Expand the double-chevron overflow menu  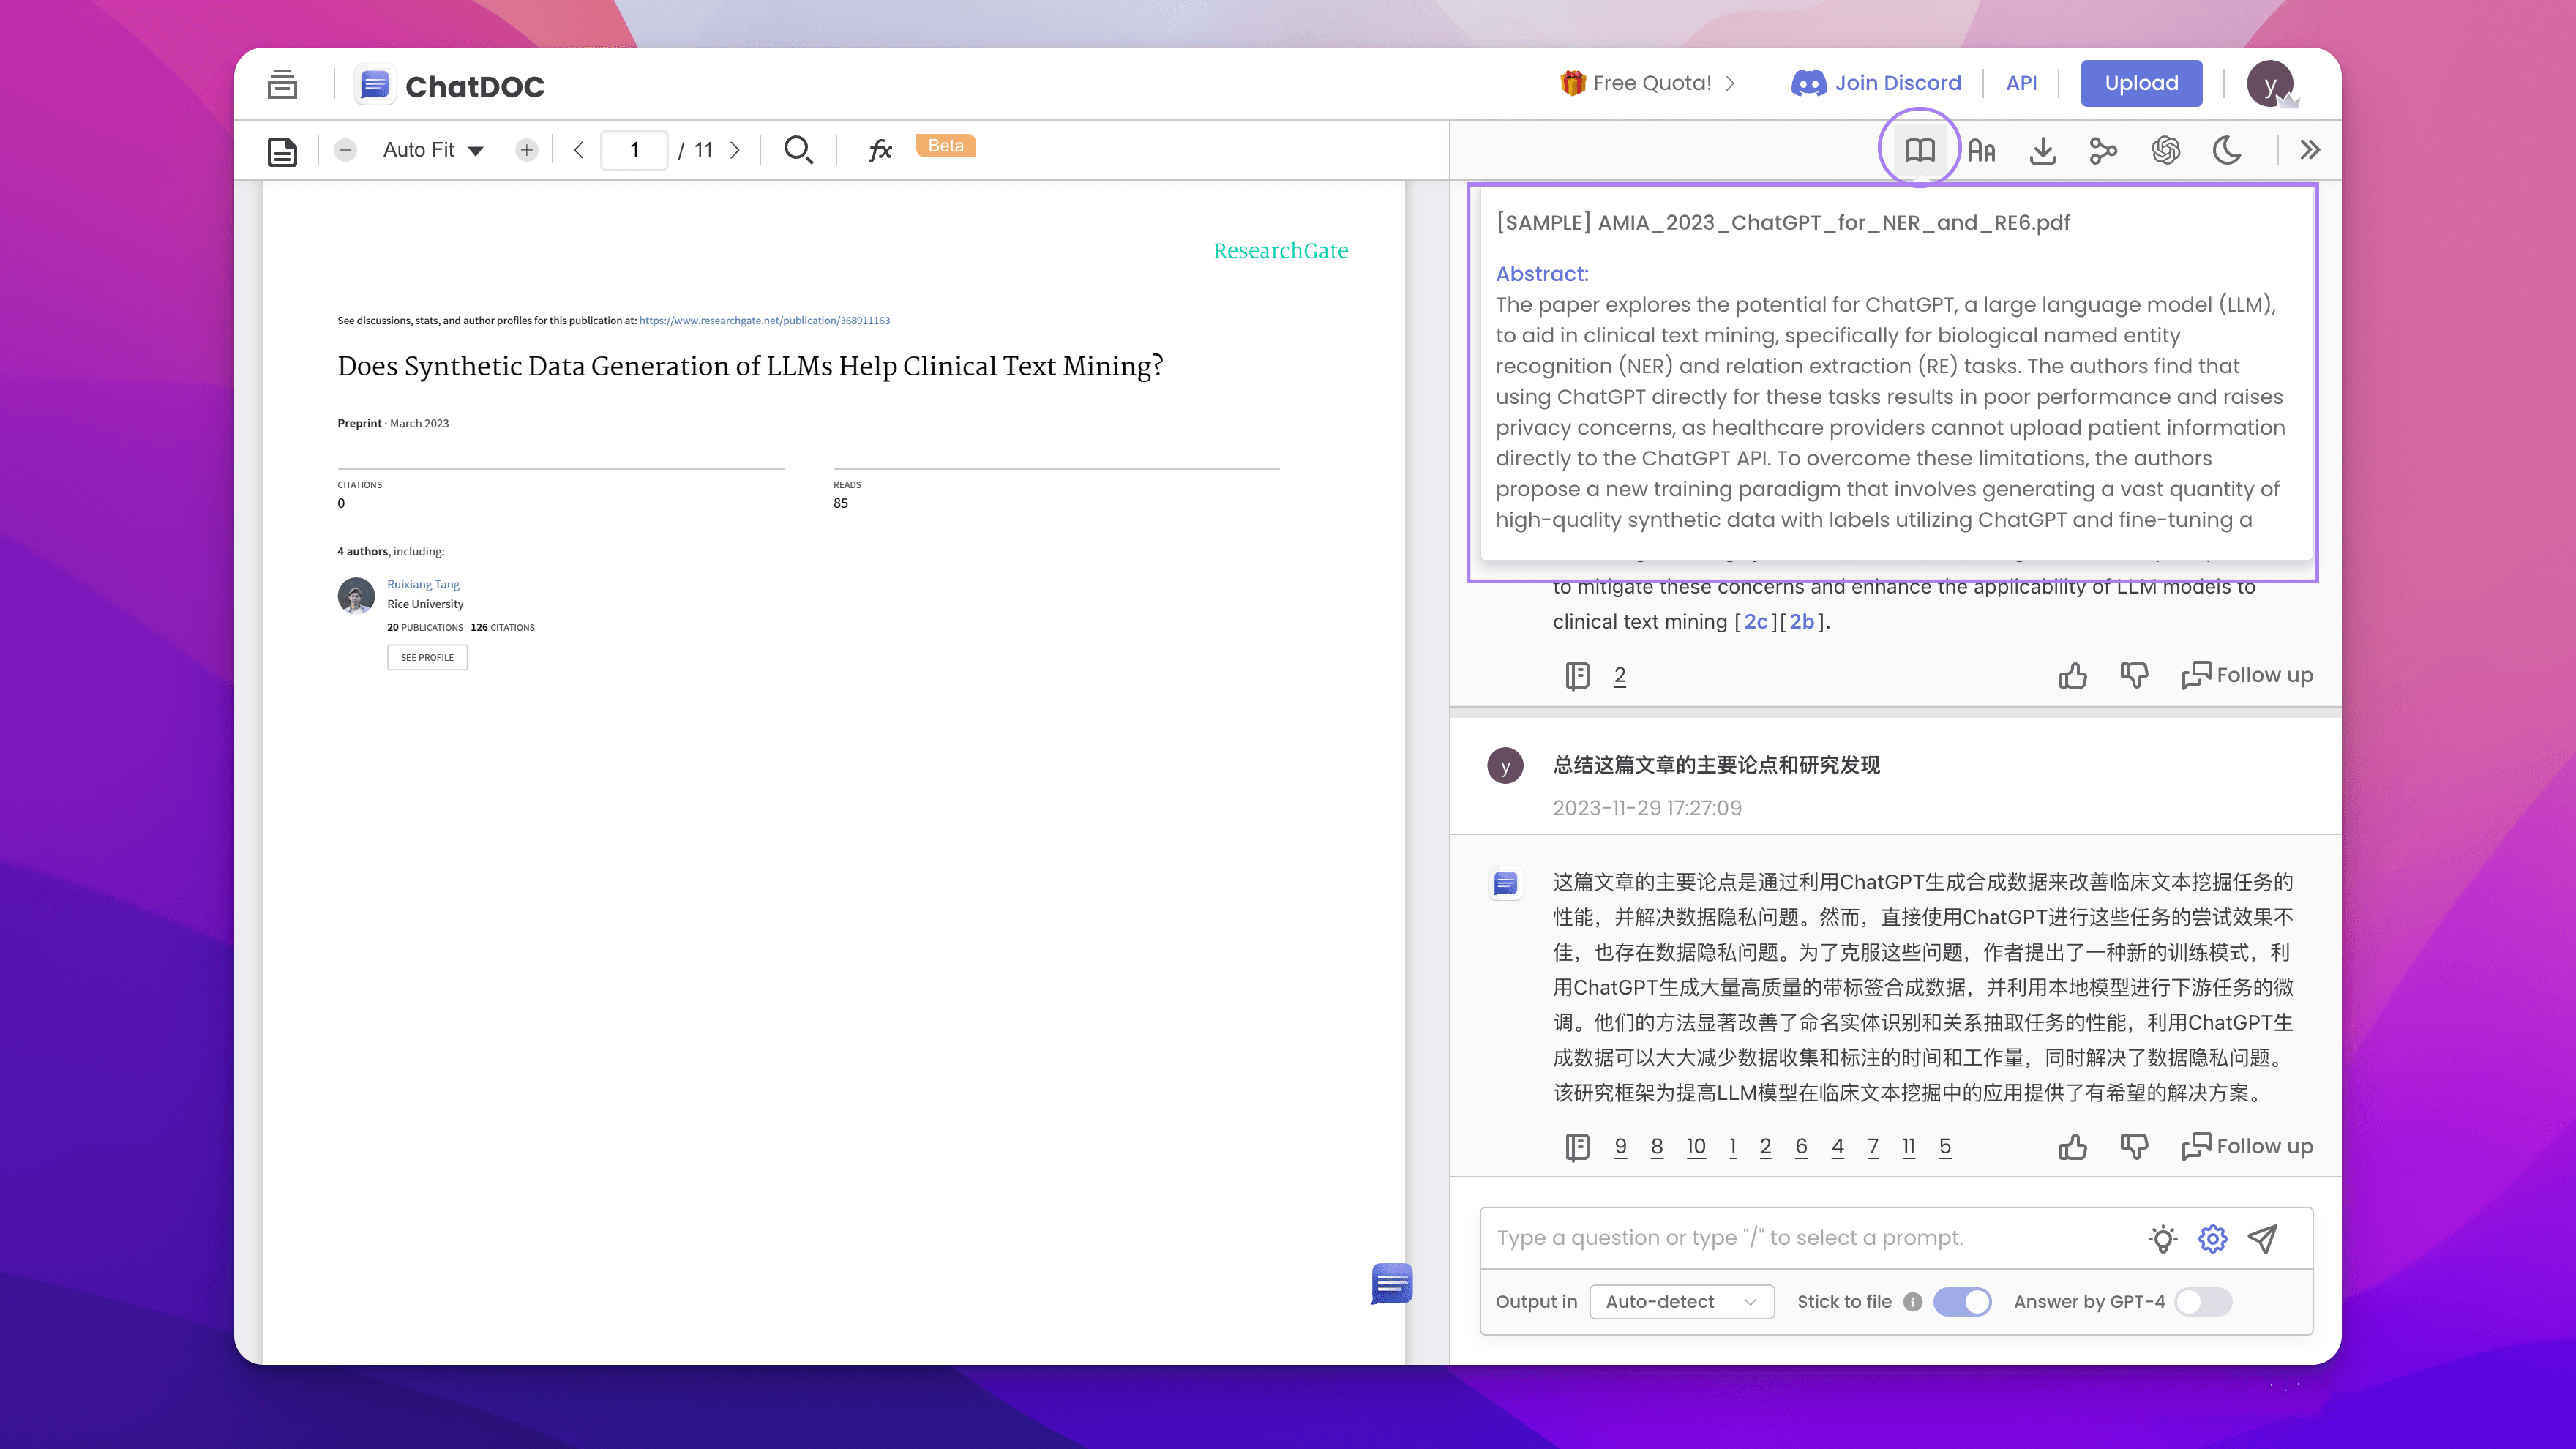2310,150
